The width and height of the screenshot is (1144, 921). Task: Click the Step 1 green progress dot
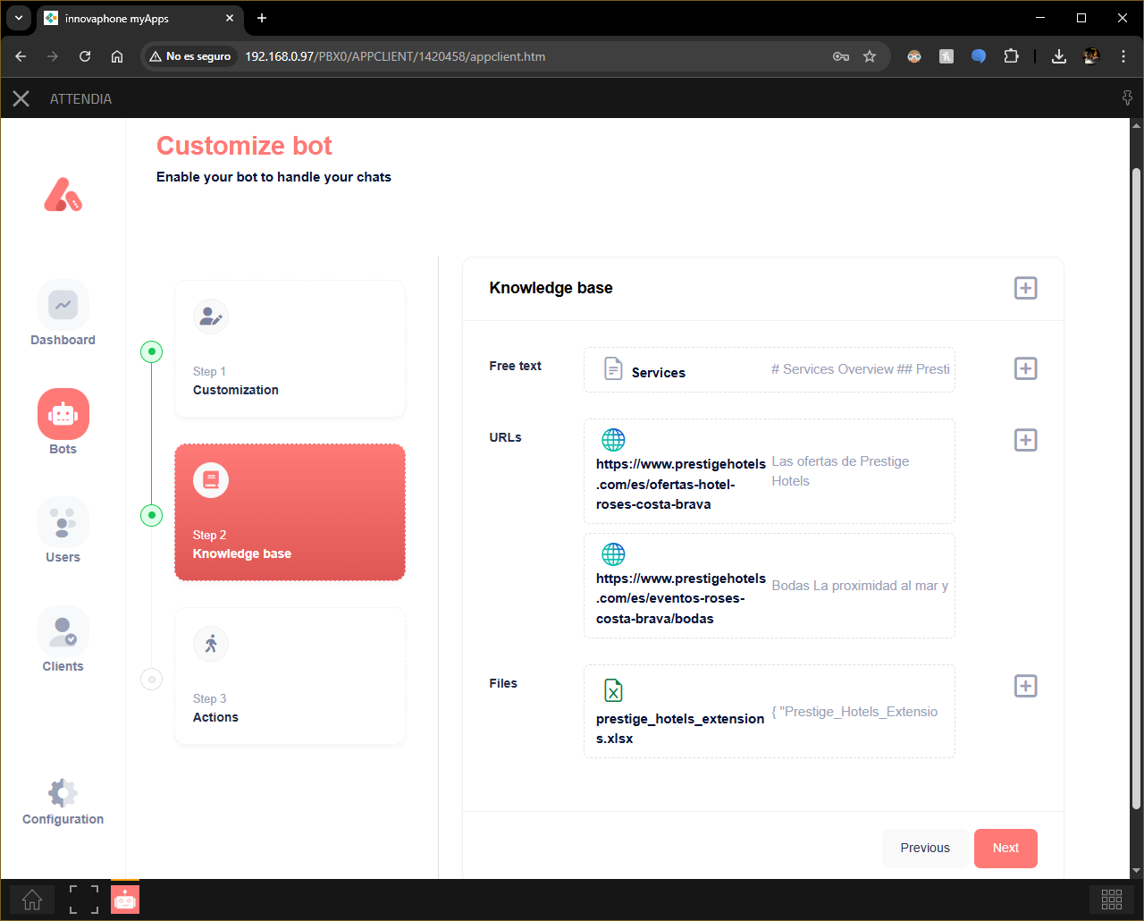(x=152, y=351)
